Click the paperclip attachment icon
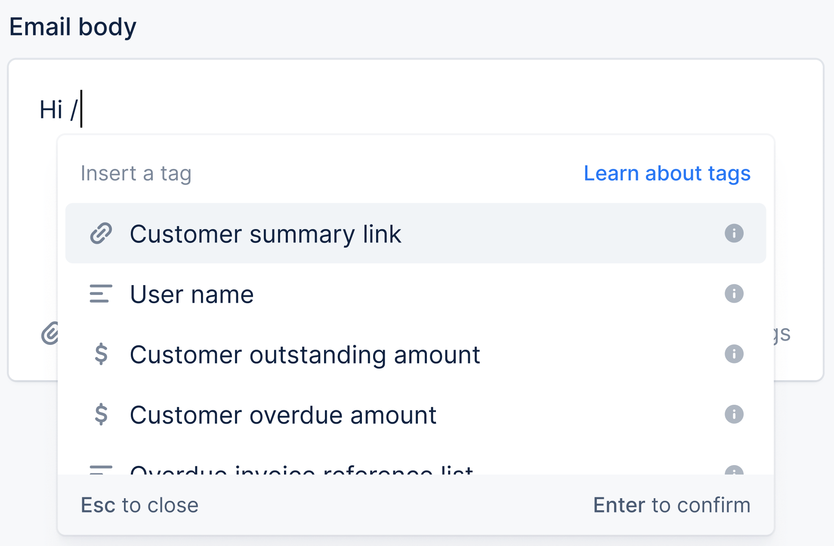Screen dimensions: 834x546 50,333
